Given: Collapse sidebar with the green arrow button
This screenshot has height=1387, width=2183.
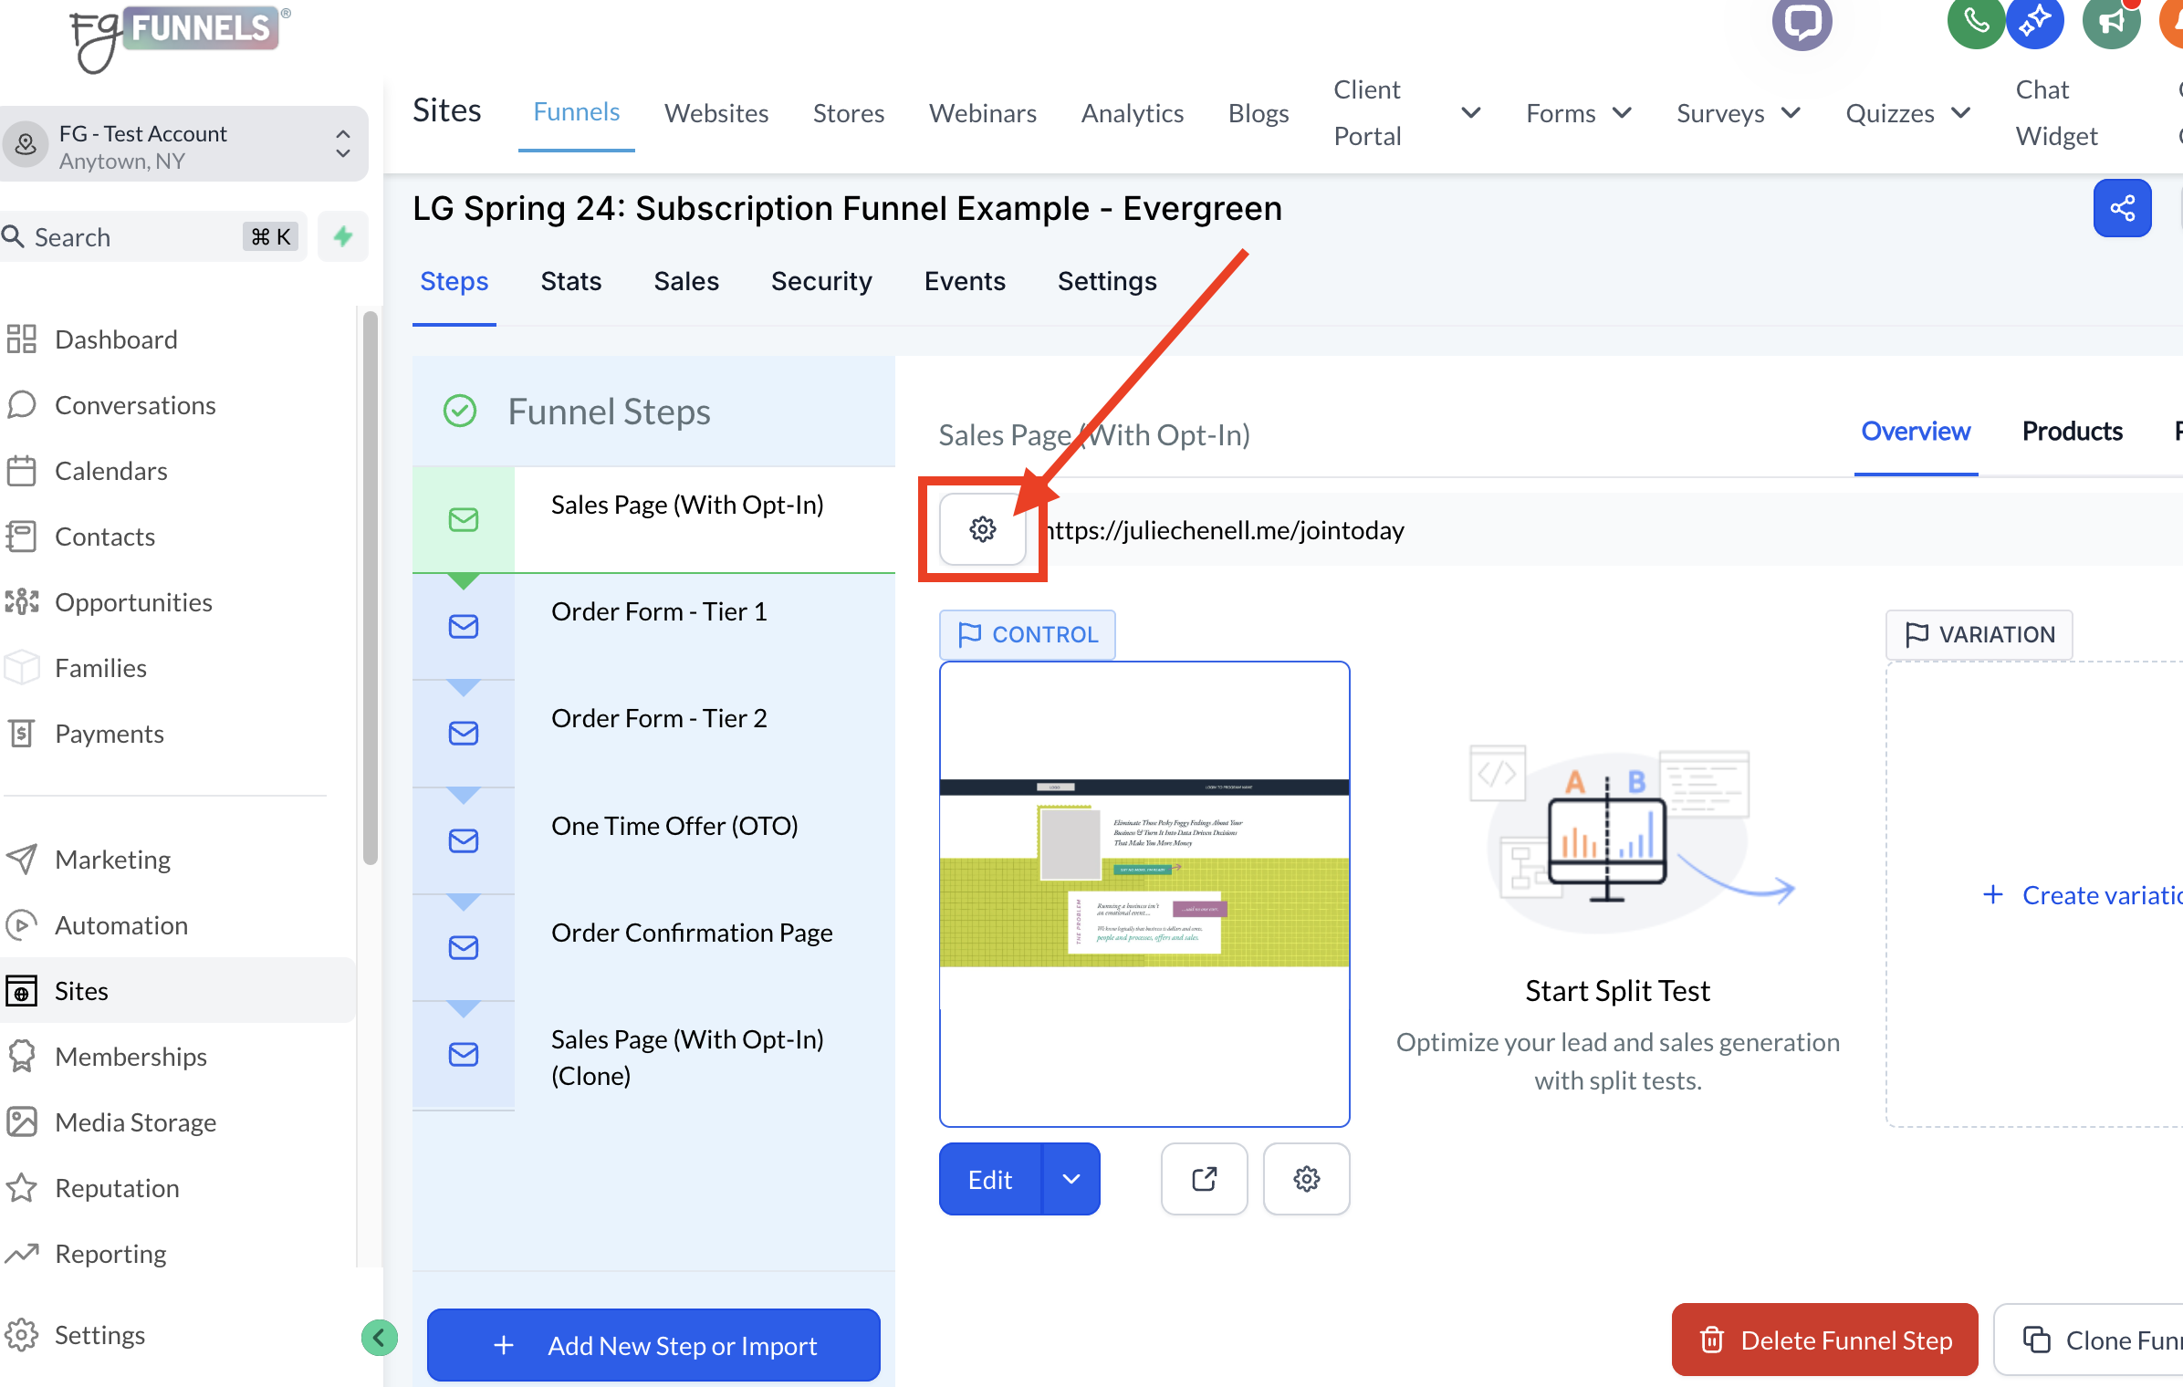Looking at the screenshot, I should [379, 1338].
